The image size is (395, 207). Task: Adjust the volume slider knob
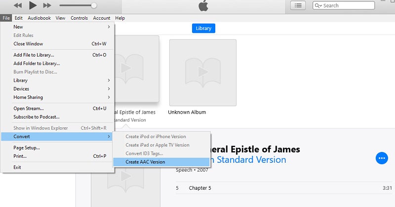(x=94, y=5)
